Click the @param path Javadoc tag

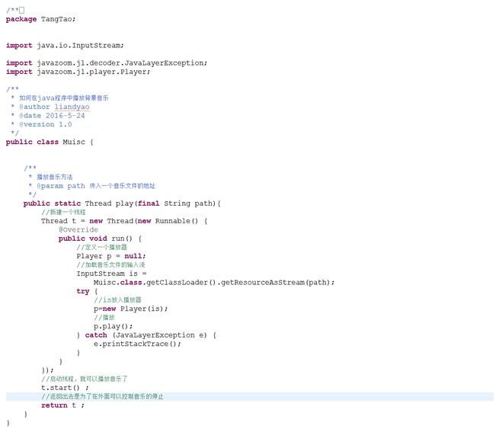click(x=56, y=185)
